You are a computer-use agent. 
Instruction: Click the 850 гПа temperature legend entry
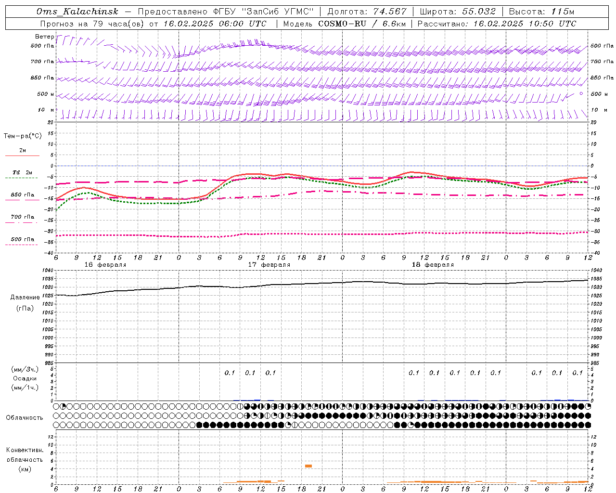(x=22, y=196)
